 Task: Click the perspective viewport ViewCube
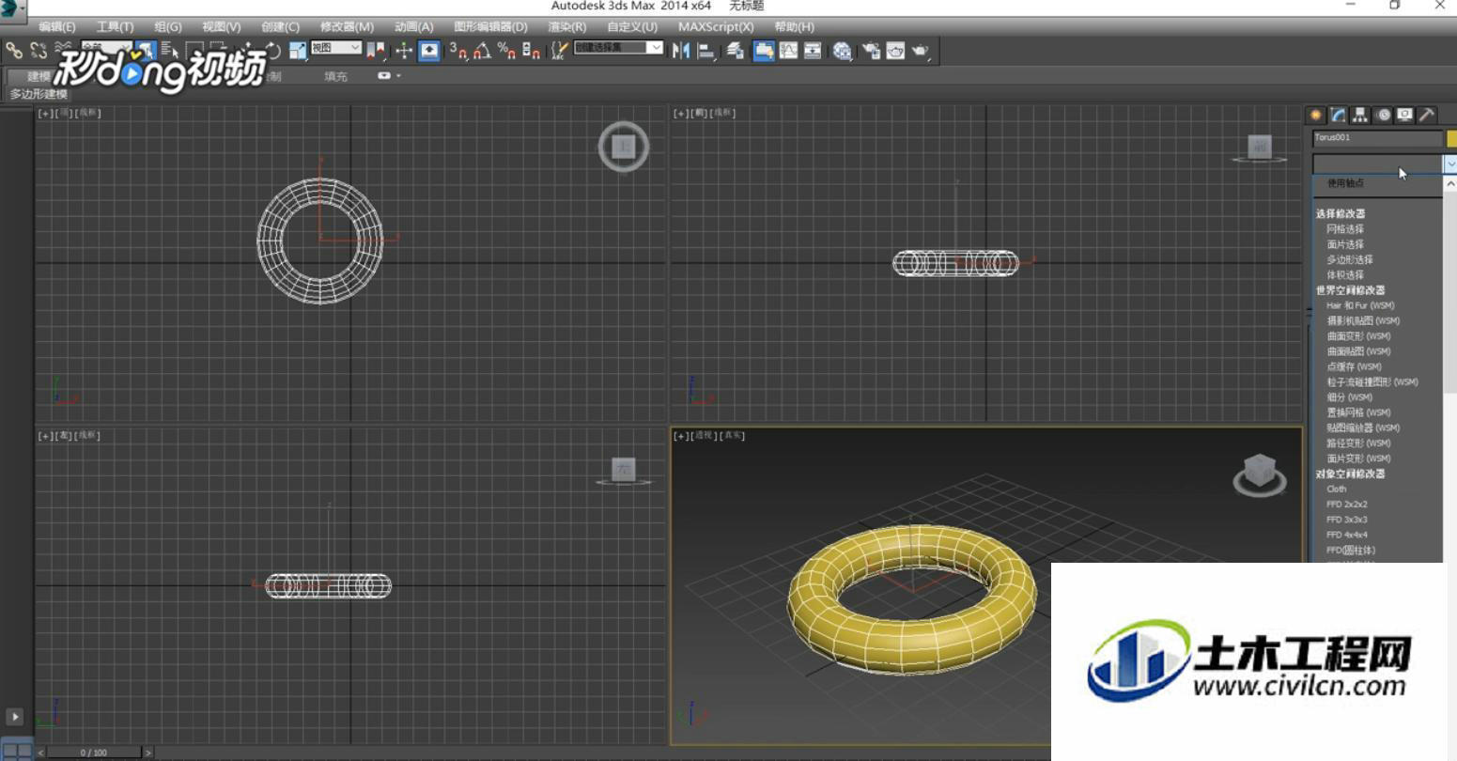(x=1259, y=473)
